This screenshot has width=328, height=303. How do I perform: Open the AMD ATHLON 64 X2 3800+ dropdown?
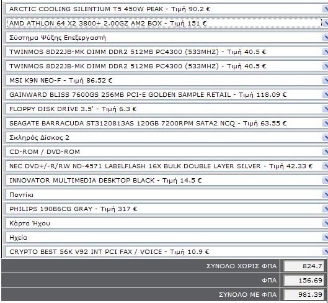click(x=167, y=23)
